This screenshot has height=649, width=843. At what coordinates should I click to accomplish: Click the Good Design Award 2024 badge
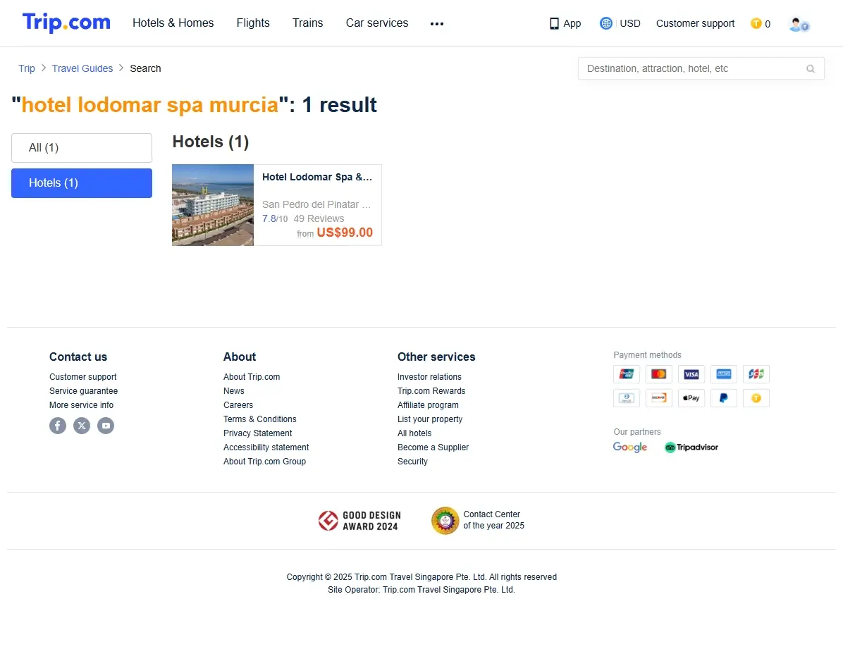coord(359,521)
